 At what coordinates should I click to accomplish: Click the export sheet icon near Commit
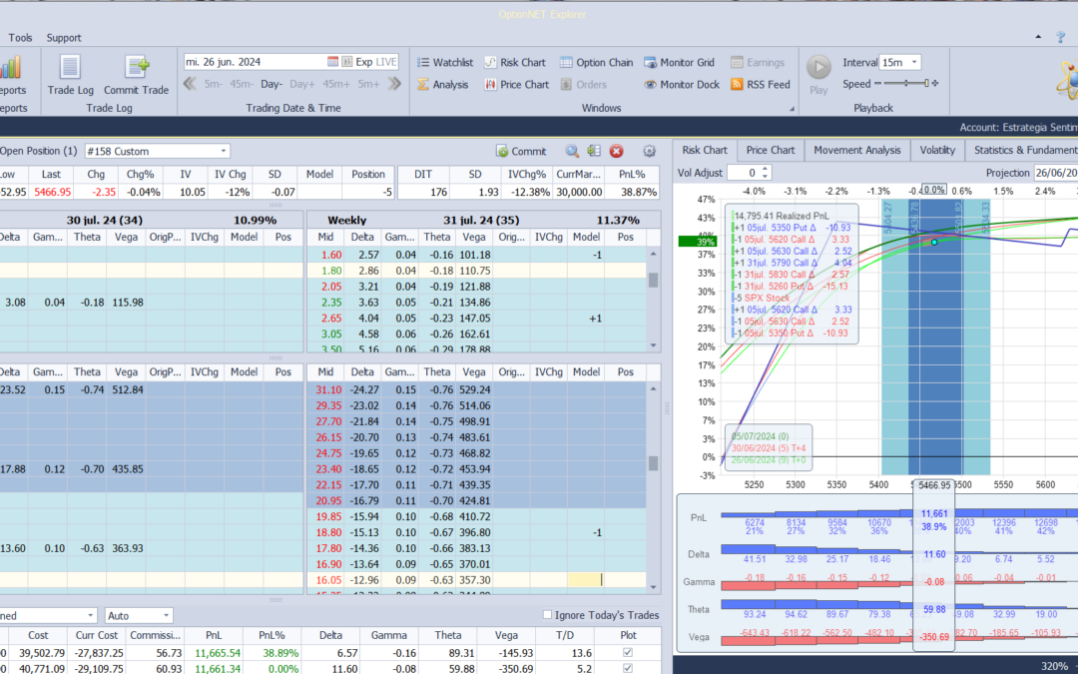(594, 152)
